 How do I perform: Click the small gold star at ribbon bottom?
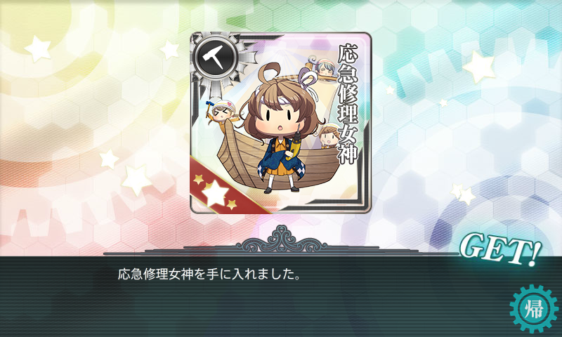[x=231, y=204]
